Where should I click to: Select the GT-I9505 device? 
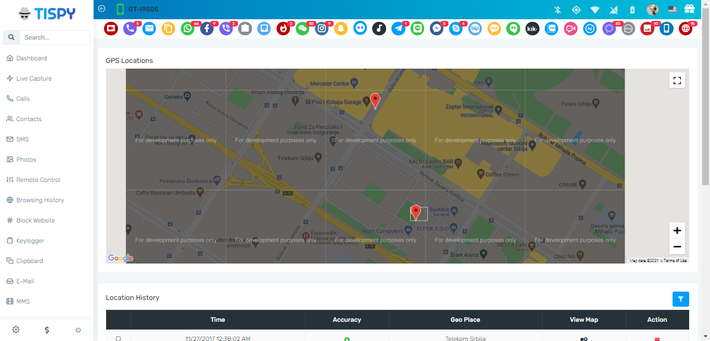[137, 9]
